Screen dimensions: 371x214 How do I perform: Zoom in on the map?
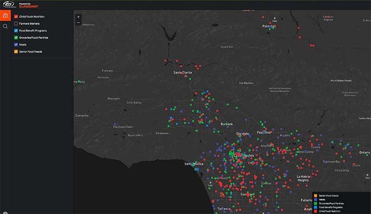[78, 17]
